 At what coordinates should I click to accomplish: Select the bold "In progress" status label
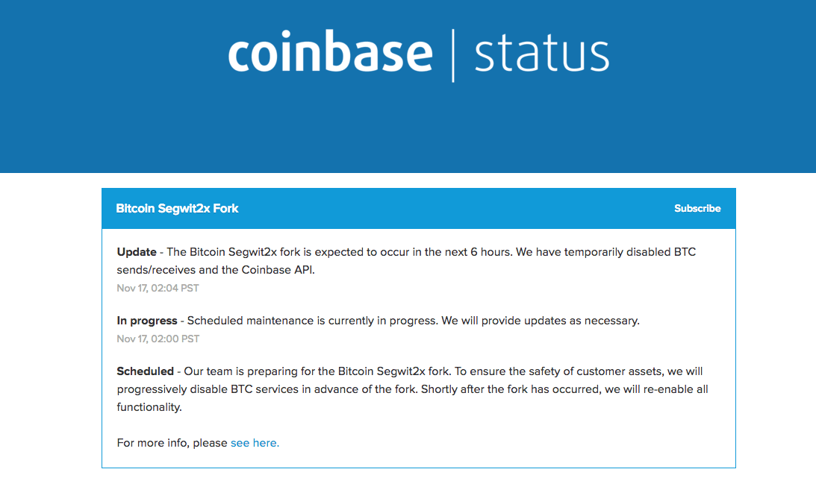tap(147, 321)
